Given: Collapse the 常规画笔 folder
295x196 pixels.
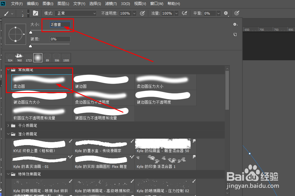Looking at the screenshot, I should point(8,70).
